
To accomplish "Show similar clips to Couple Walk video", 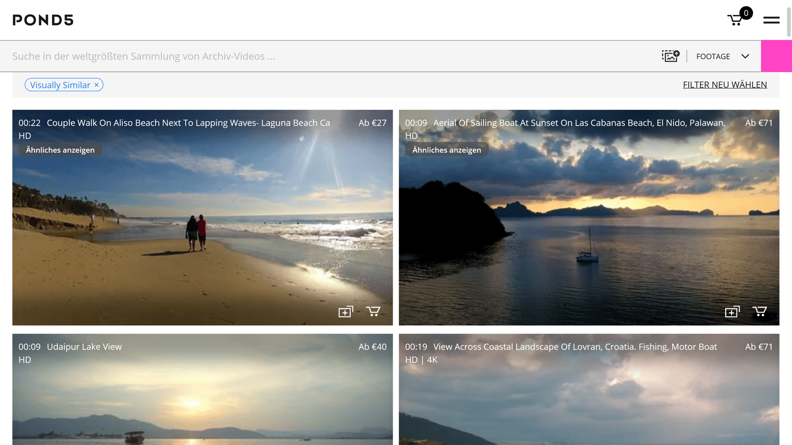I will [60, 150].
